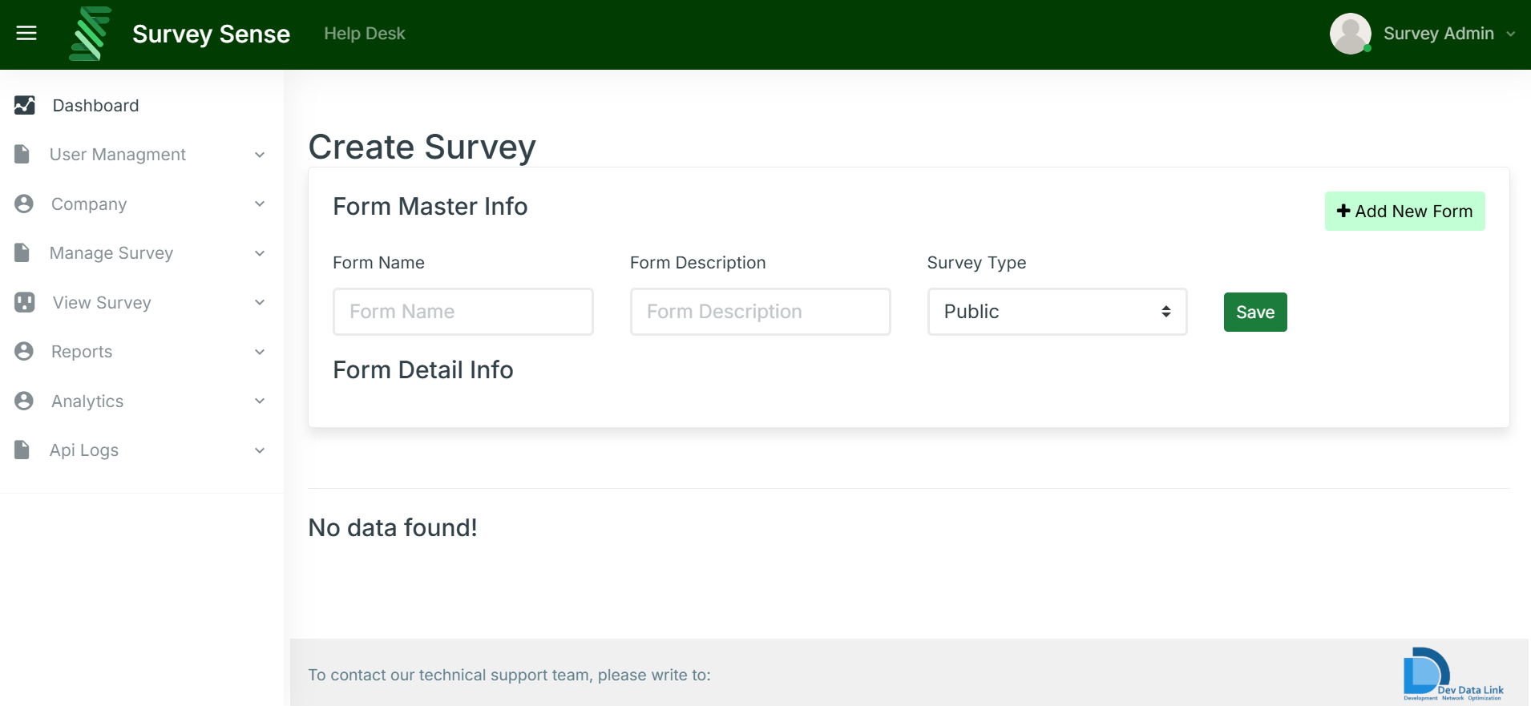Click the Survey Sense logo icon
This screenshot has height=706, width=1531.
[90, 34]
